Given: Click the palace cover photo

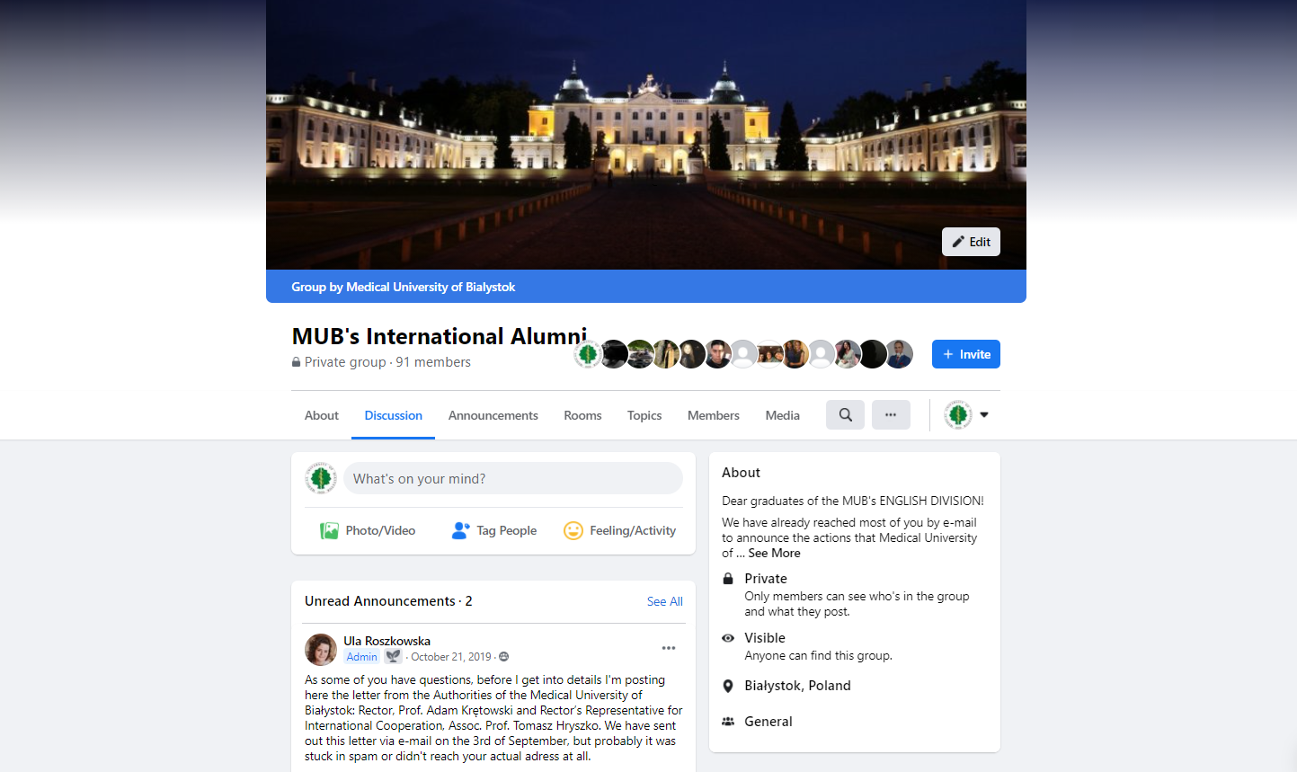Looking at the screenshot, I should tap(645, 135).
